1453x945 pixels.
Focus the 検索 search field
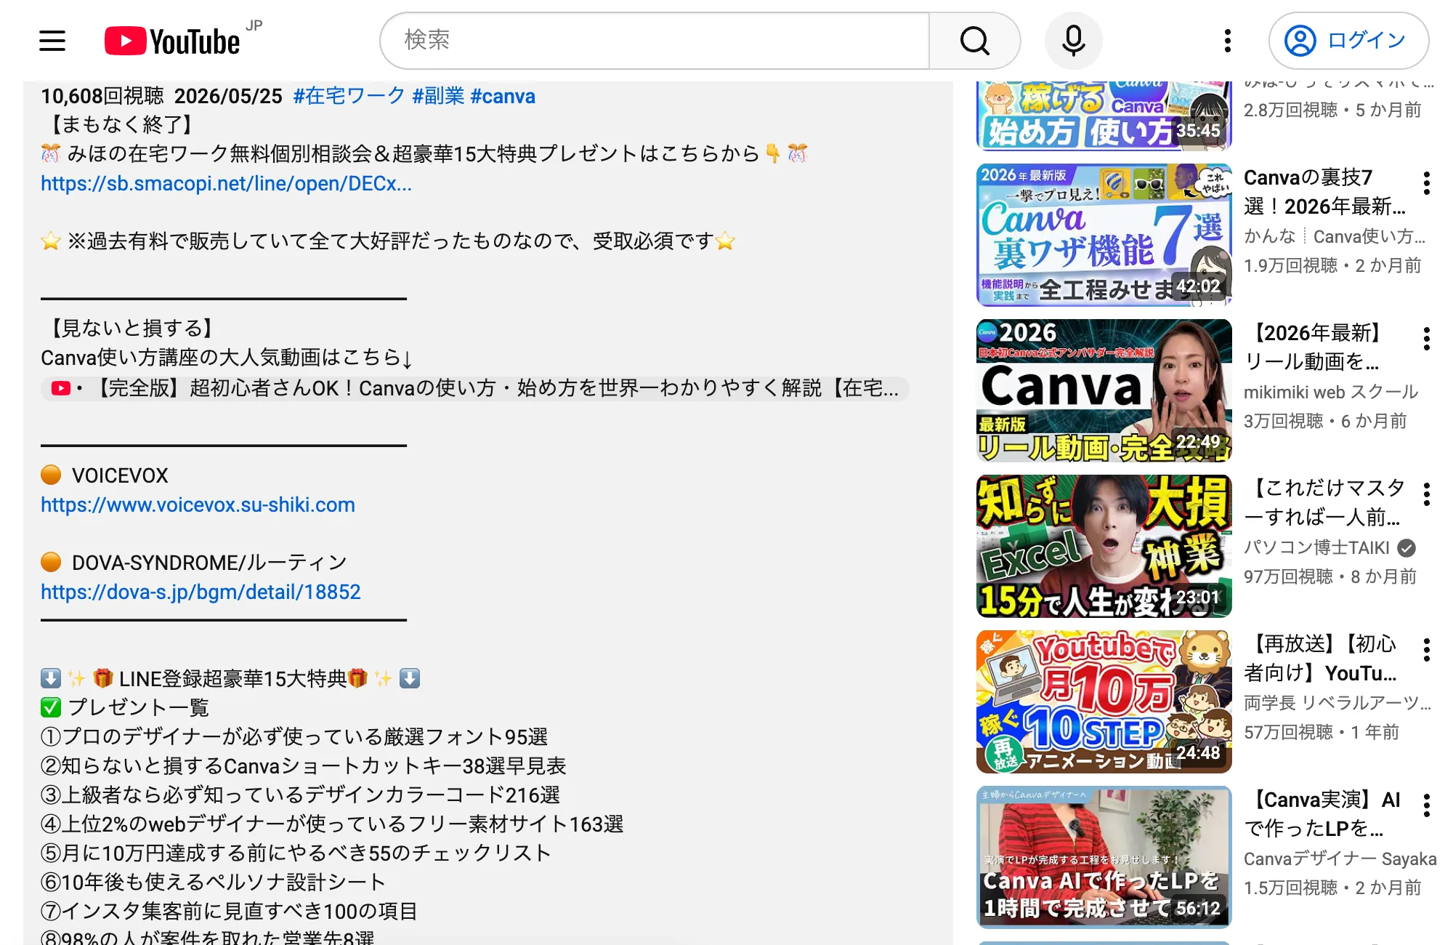(x=655, y=41)
